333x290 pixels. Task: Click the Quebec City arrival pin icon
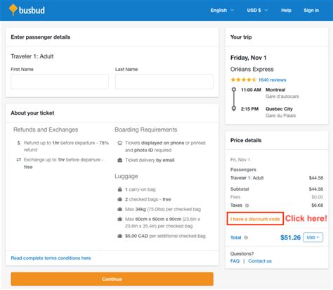pyautogui.click(x=234, y=108)
